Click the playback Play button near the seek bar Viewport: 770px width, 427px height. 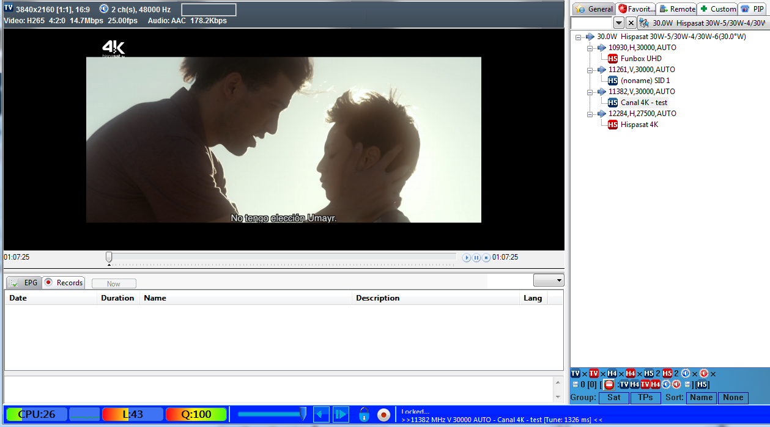[467, 258]
